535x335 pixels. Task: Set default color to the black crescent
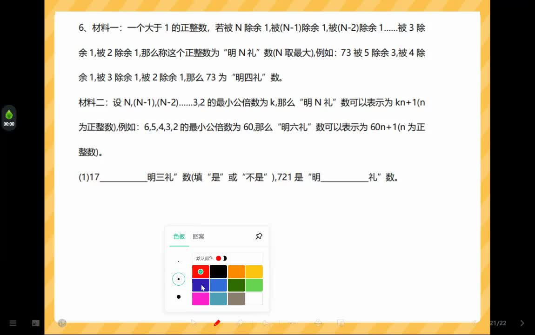[225, 258]
